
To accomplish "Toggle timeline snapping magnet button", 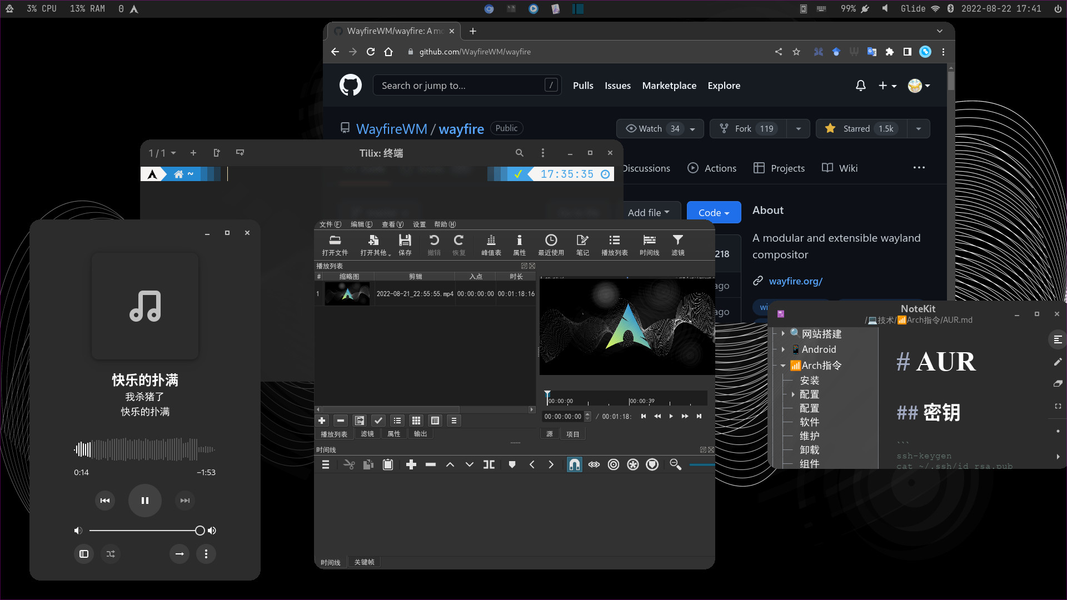I will 575,464.
